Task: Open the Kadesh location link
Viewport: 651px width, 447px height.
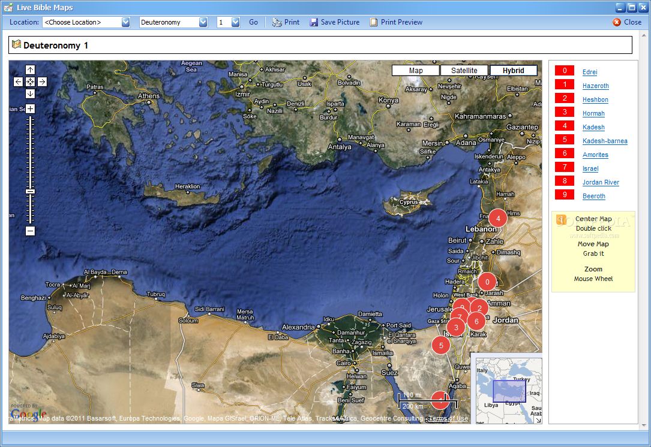Action: point(593,127)
